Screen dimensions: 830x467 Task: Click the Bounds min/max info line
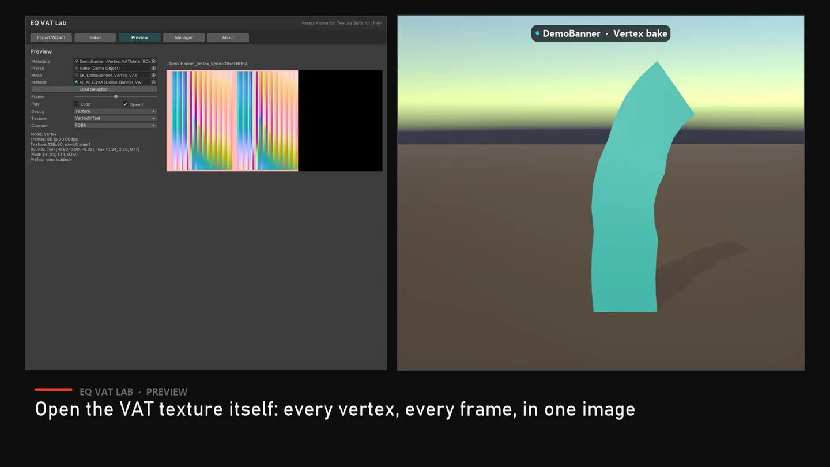(85, 149)
